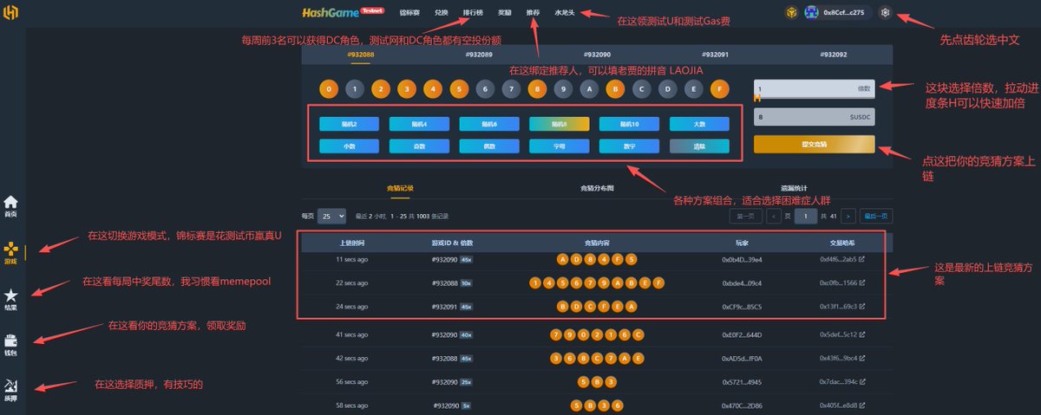The height and width of the screenshot is (415, 1041).
Task: Toggle letter ball F
Action: pyautogui.click(x=720, y=88)
